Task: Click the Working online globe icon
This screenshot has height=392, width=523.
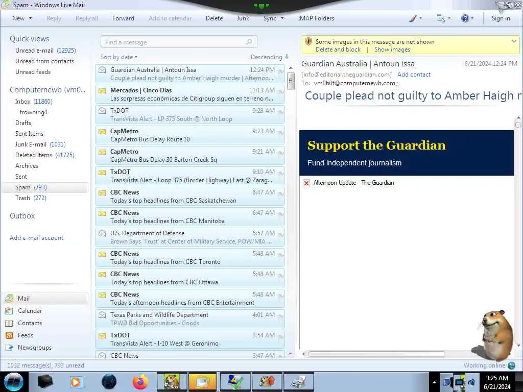Action: 511,365
